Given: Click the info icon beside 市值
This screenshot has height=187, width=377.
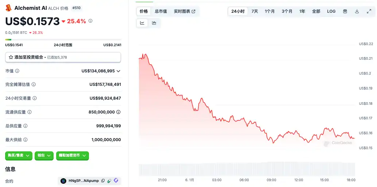Looking at the screenshot, I should tap(17, 71).
